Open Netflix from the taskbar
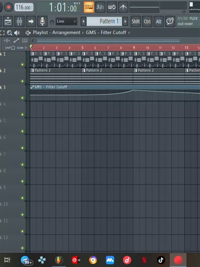Viewport: 200px width, 267px height. pos(144,260)
